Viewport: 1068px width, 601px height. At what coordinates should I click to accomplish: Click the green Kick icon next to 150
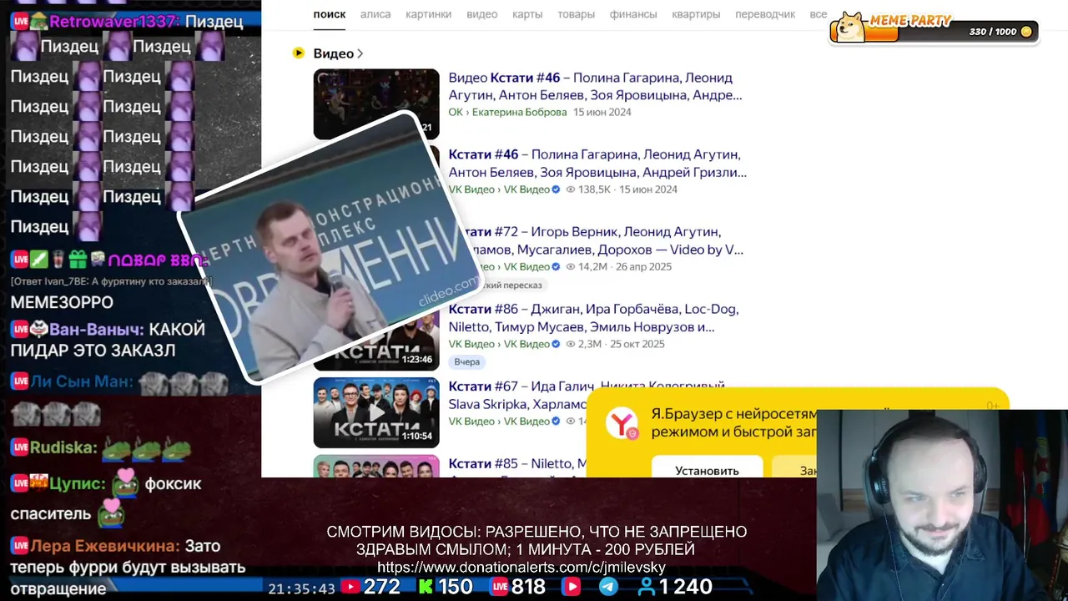426,588
